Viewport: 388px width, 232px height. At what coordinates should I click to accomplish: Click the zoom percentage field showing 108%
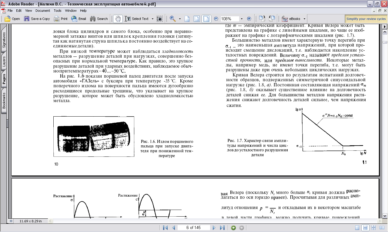(x=229, y=19)
